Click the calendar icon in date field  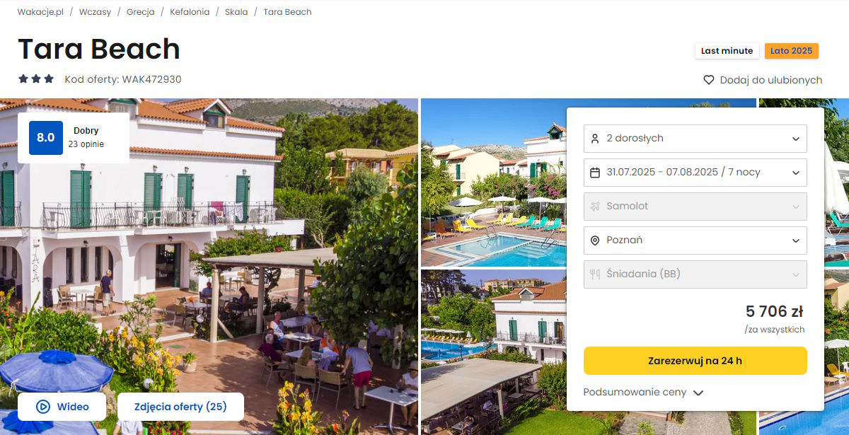tap(595, 173)
